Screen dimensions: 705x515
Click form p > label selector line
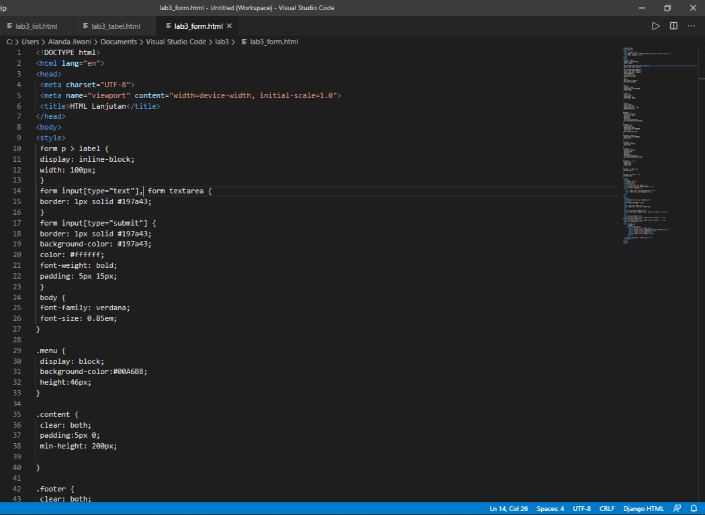tap(74, 148)
